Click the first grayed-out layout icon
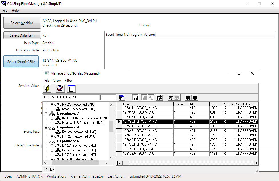Screen dimensions: 279x181 (144, 98)
